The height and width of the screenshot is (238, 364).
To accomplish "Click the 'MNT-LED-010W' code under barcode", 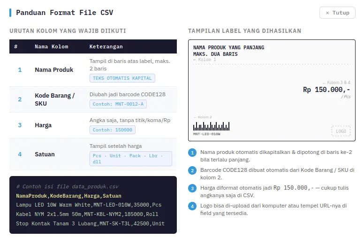I will tap(206, 134).
